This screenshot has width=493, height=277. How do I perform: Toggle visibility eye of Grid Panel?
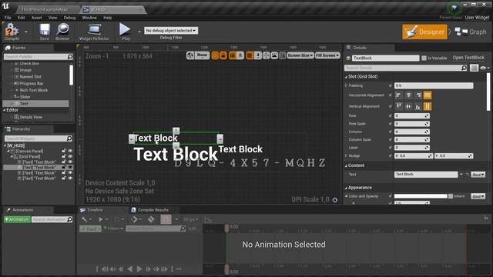click(x=70, y=156)
